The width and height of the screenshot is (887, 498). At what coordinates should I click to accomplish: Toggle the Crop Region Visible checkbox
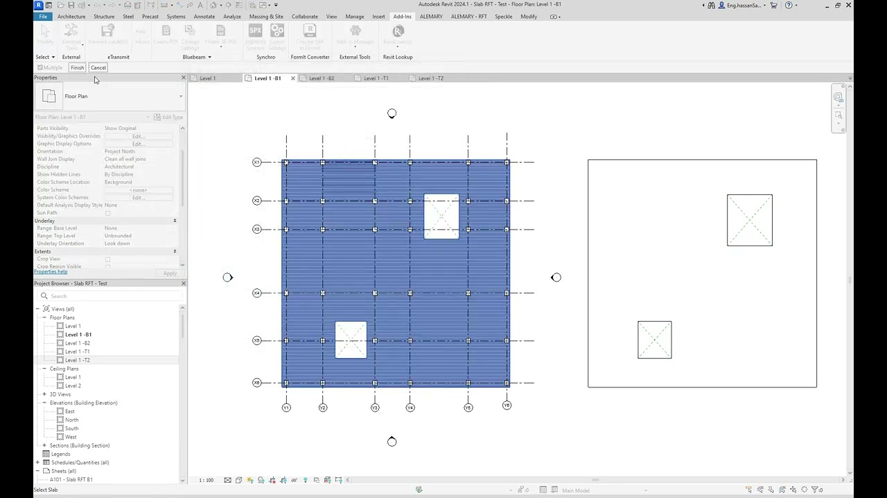(107, 267)
